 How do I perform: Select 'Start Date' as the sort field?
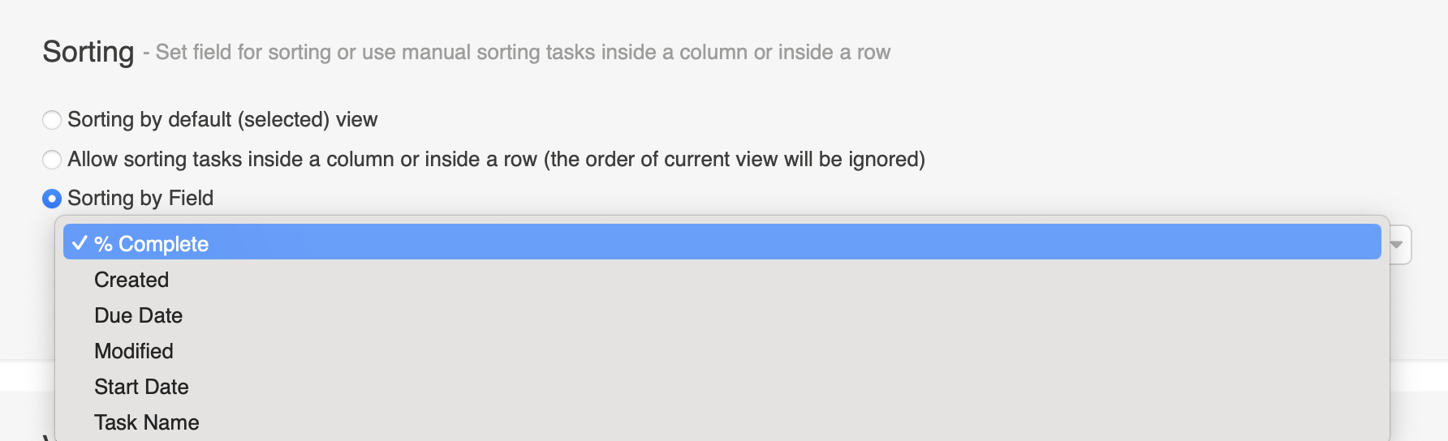[x=141, y=387]
